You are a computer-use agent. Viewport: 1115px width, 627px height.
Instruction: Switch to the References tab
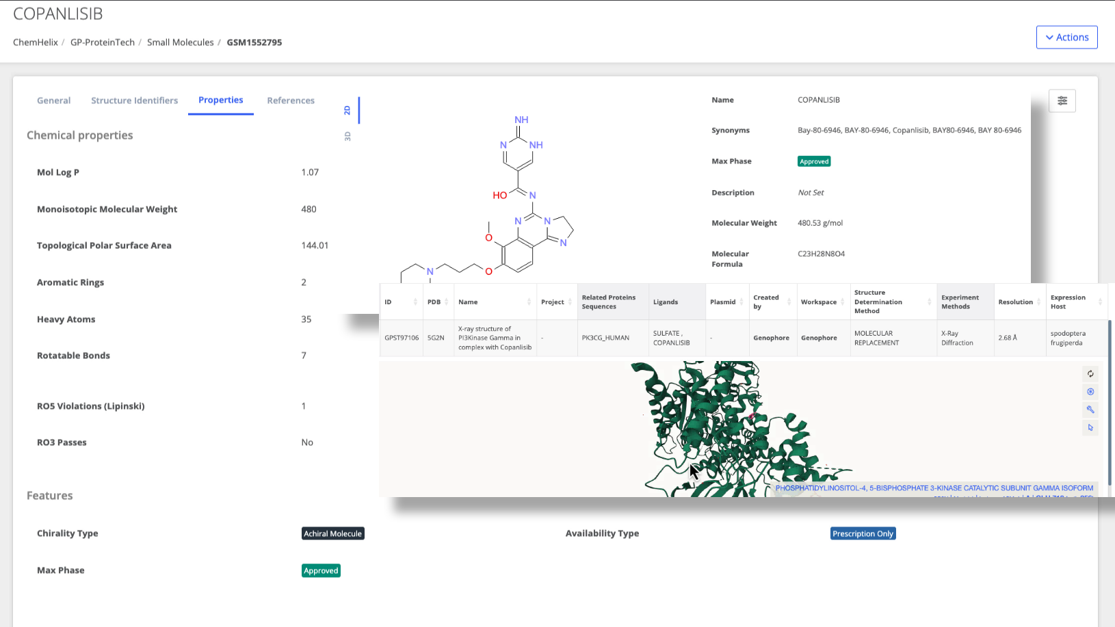291,101
